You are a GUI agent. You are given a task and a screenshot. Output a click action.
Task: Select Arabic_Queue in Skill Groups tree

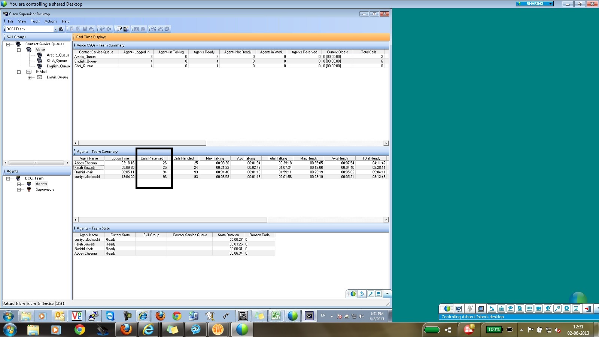click(58, 55)
